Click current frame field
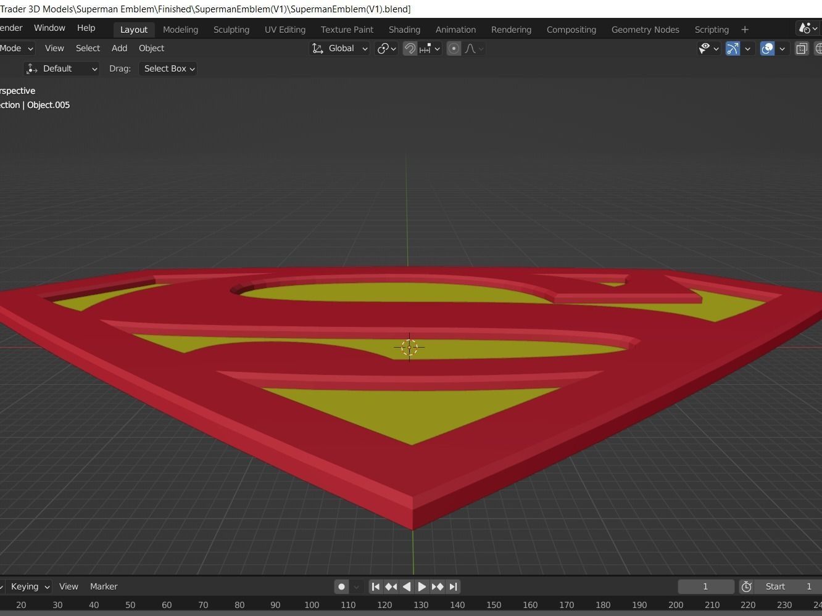 [x=706, y=586]
